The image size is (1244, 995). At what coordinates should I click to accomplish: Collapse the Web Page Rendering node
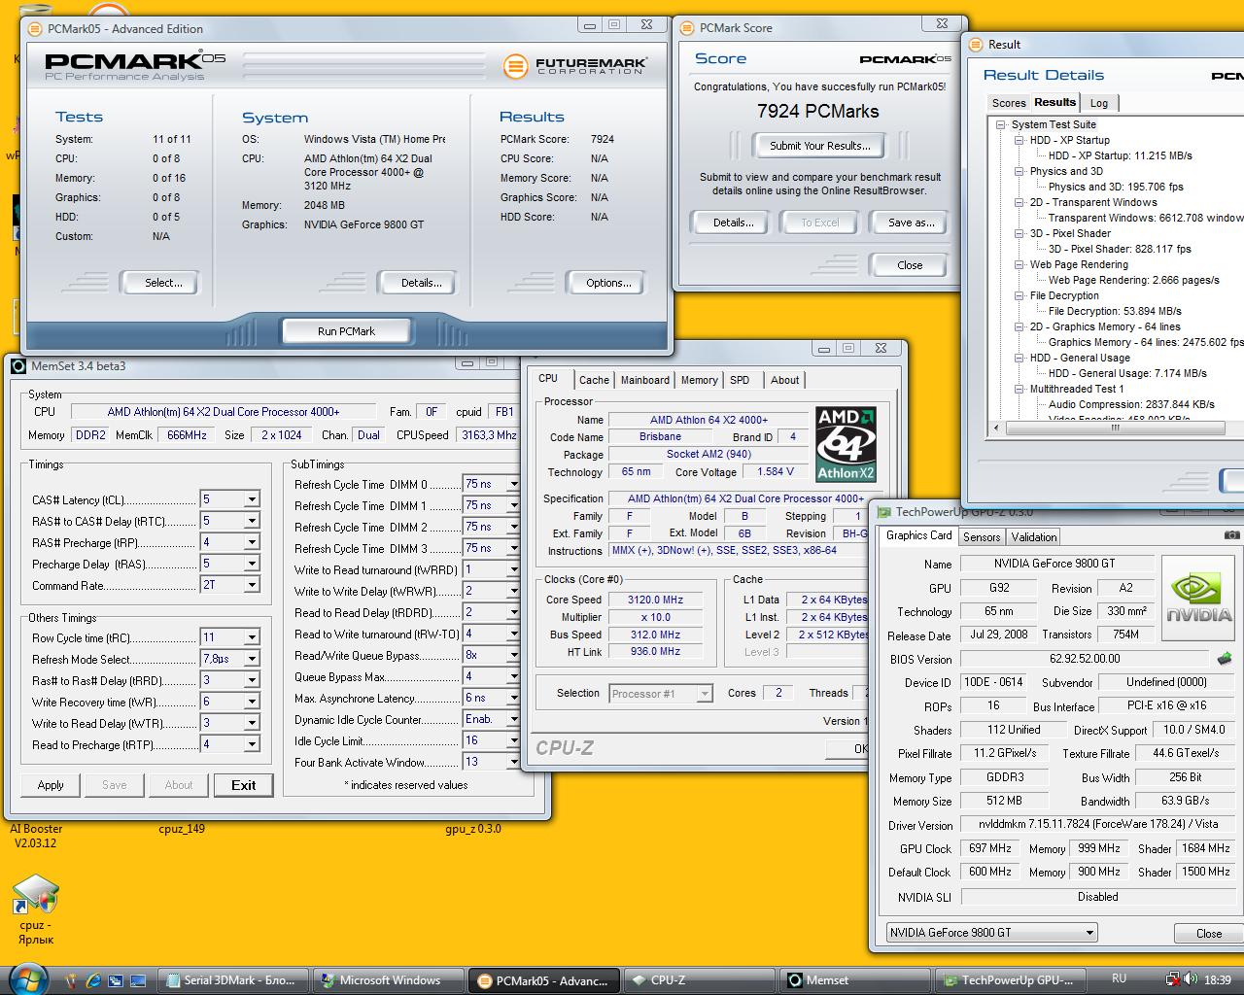click(x=1019, y=264)
